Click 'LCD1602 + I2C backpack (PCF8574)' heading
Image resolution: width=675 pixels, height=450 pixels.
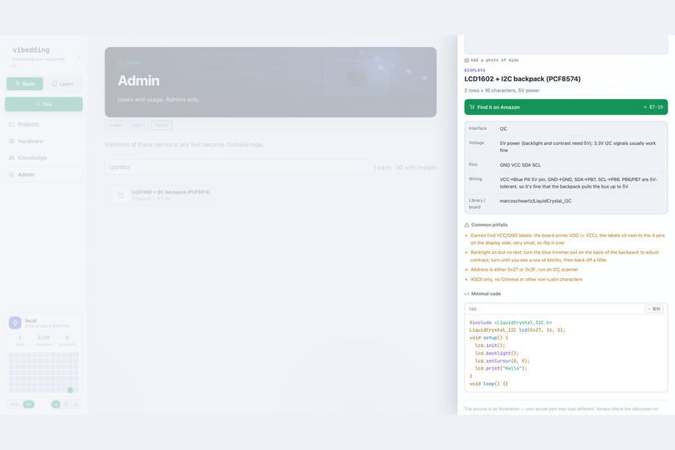523,79
